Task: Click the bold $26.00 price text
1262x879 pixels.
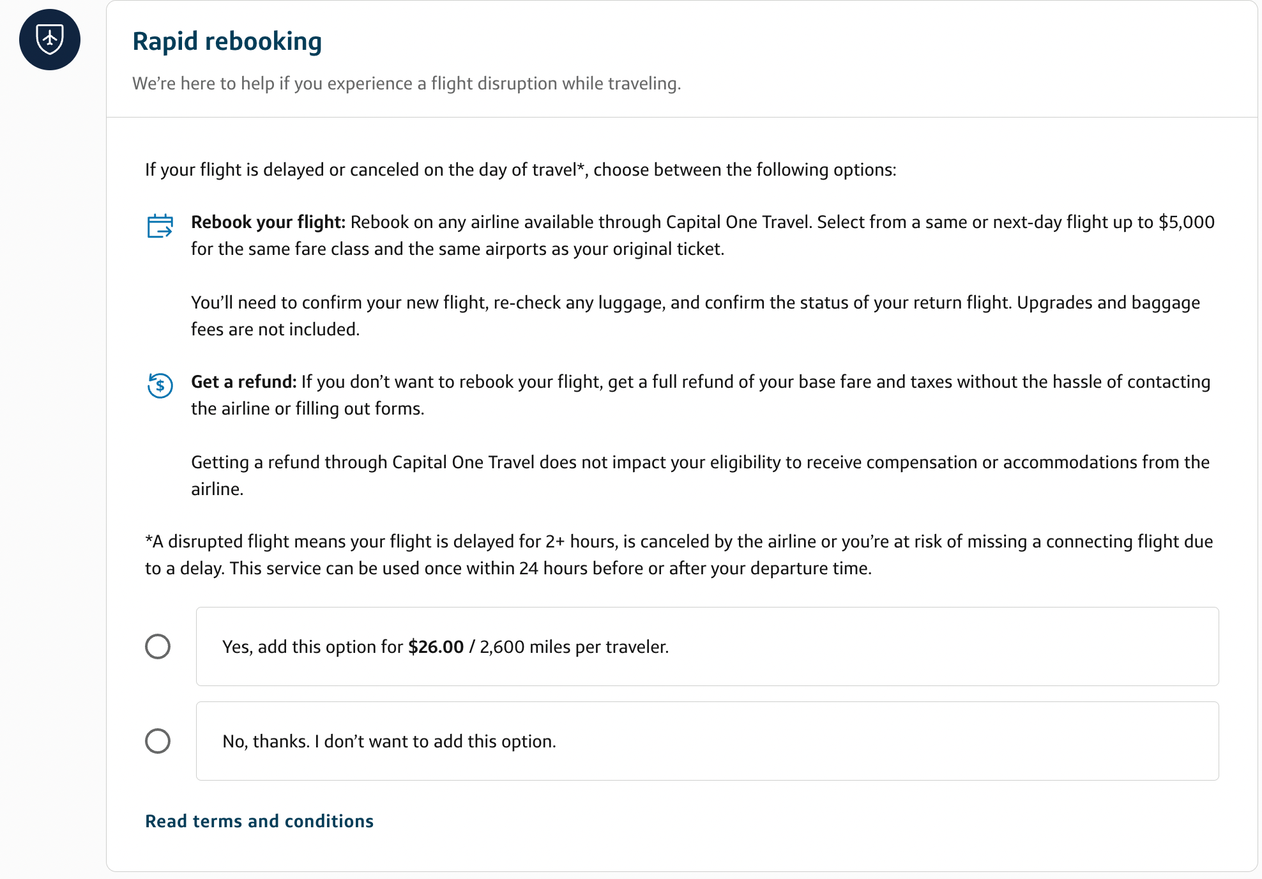Action: (x=436, y=646)
